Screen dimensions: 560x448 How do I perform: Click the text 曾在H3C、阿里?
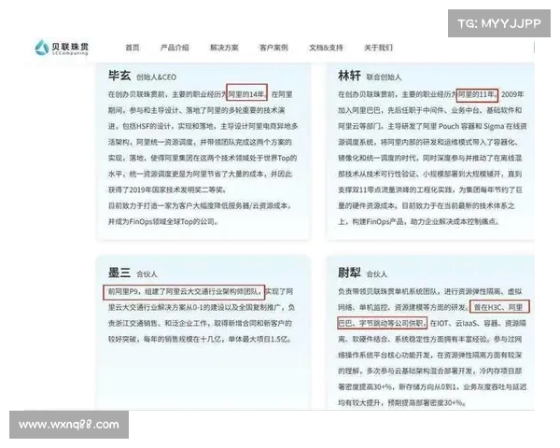point(498,307)
